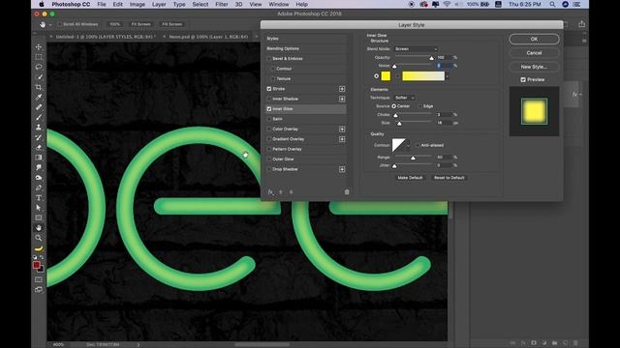The image size is (620, 348).
Task: Select the Pen tool
Action: (39, 188)
